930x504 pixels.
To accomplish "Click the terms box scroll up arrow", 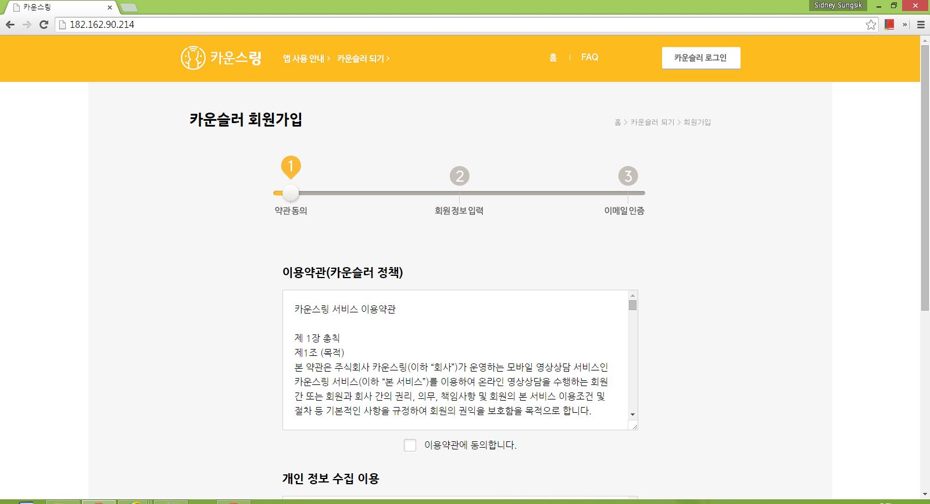I will [x=633, y=296].
